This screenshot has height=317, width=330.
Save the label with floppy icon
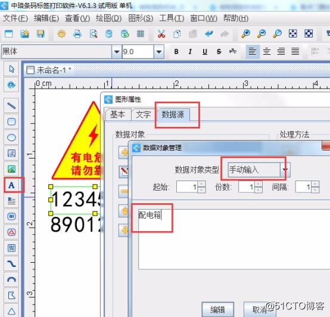(41, 34)
